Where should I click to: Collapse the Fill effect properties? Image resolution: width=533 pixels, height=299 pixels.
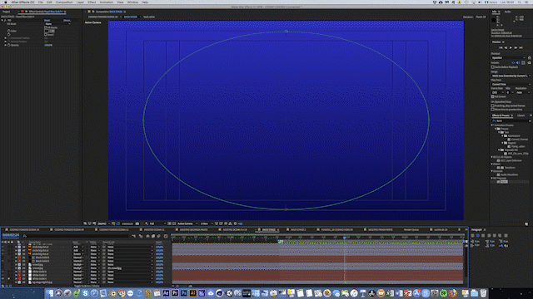click(x=2, y=20)
